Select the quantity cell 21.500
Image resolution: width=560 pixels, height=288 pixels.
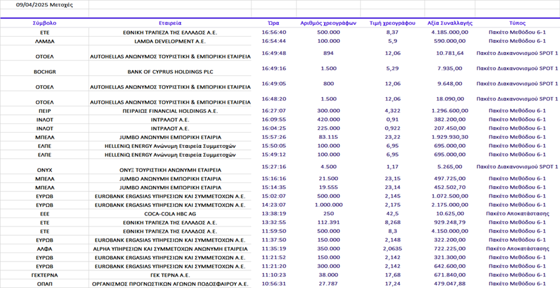coord(328,178)
